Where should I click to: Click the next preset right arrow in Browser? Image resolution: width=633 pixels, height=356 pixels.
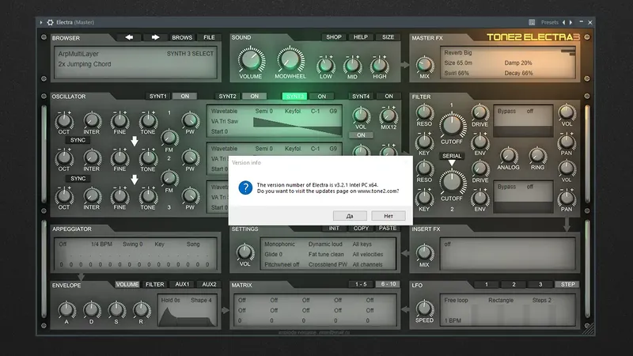pos(155,37)
